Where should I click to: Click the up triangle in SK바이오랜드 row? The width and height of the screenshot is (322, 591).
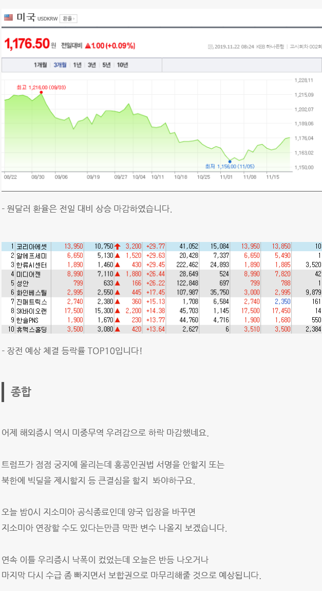(x=117, y=310)
